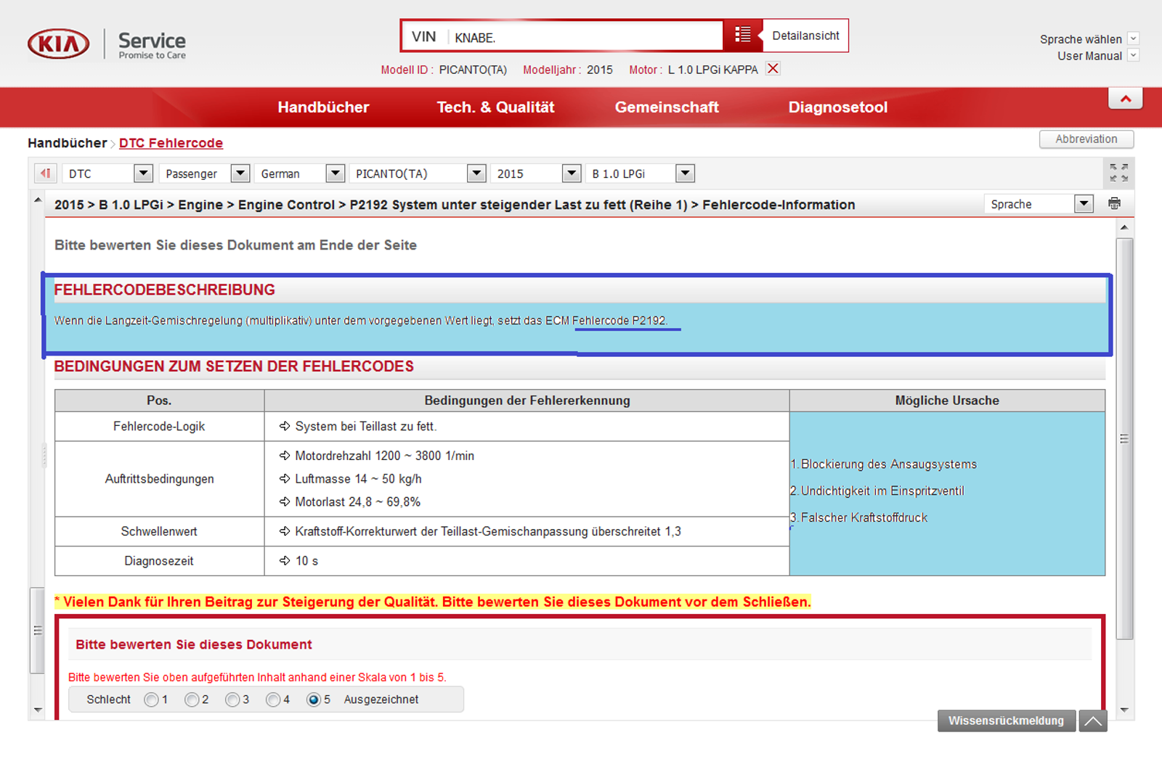
Task: Open the Sprache dropdown in document header
Action: pos(1084,204)
